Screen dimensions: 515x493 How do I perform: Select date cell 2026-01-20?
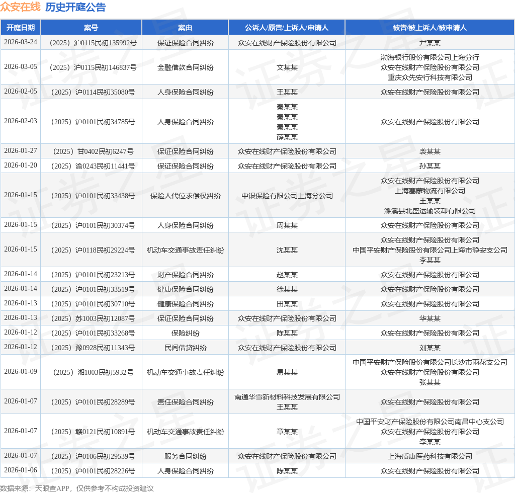(x=20, y=165)
